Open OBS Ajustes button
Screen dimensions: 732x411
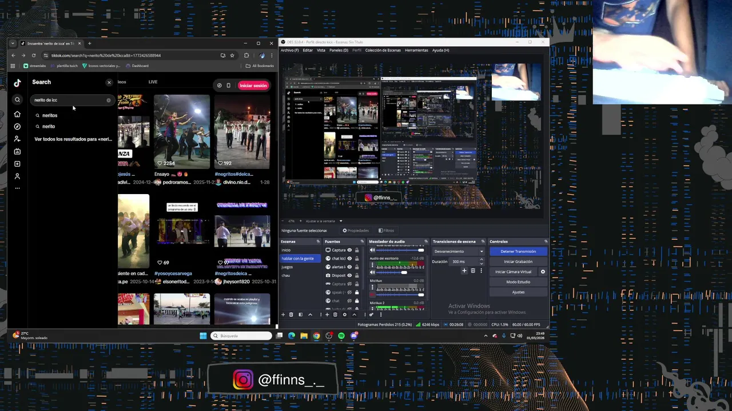point(518,292)
